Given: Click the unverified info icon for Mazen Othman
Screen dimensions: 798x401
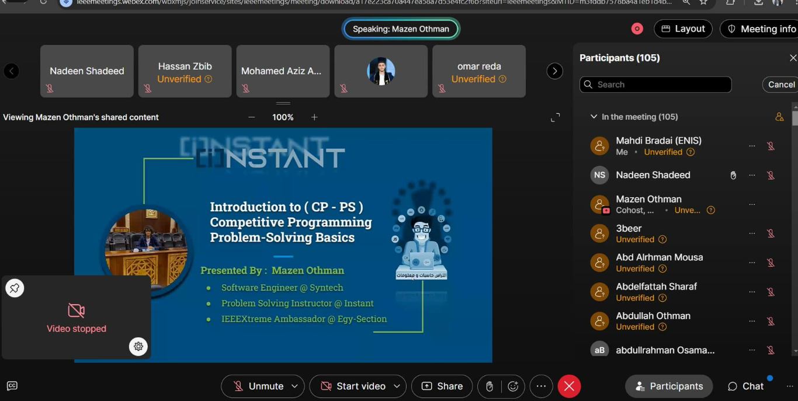Looking at the screenshot, I should point(711,210).
